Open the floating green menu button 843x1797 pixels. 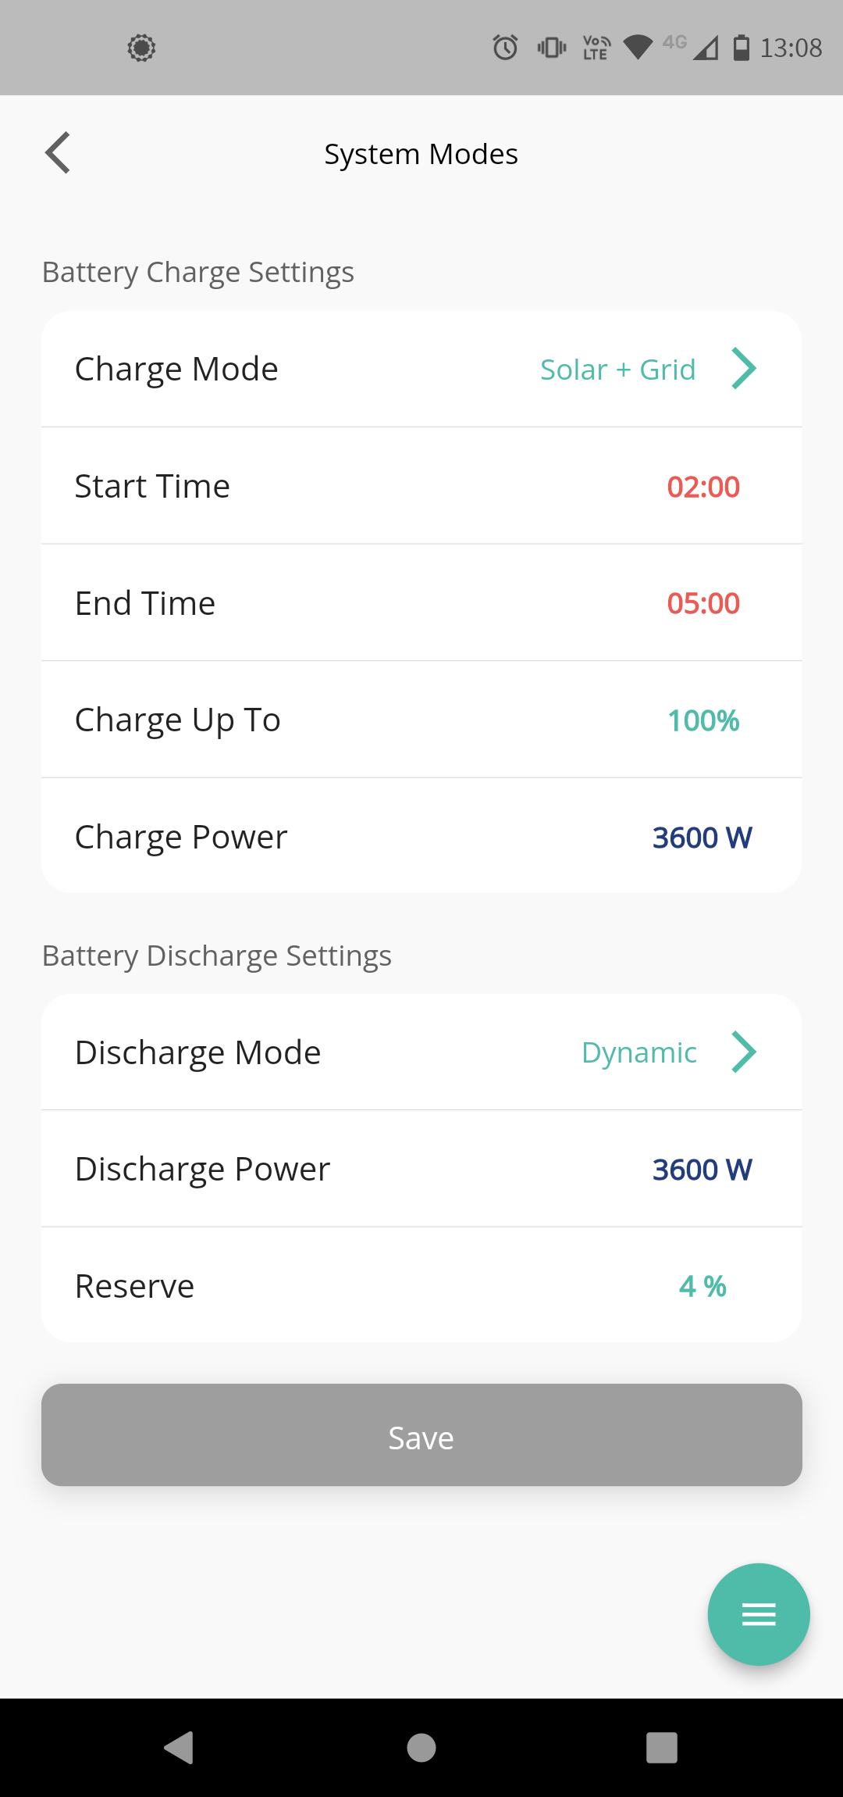point(758,1614)
